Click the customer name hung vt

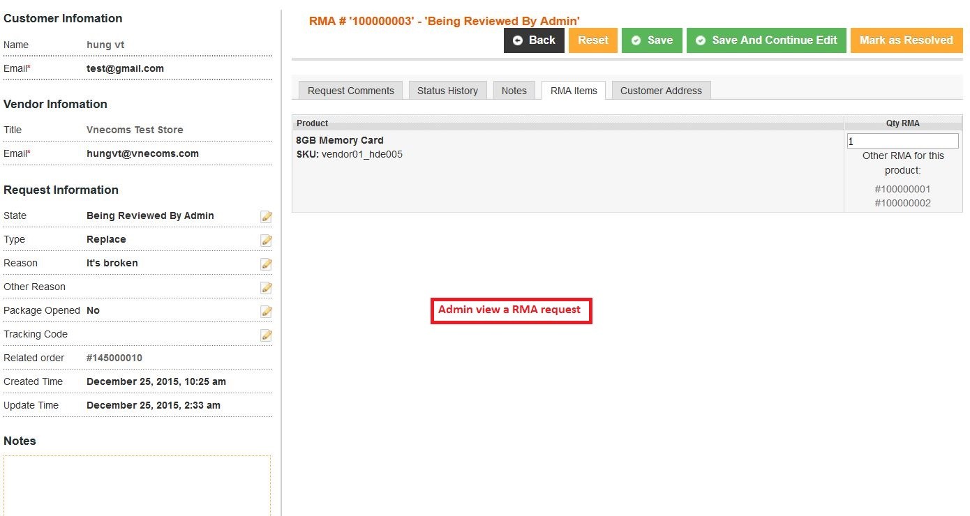point(105,45)
